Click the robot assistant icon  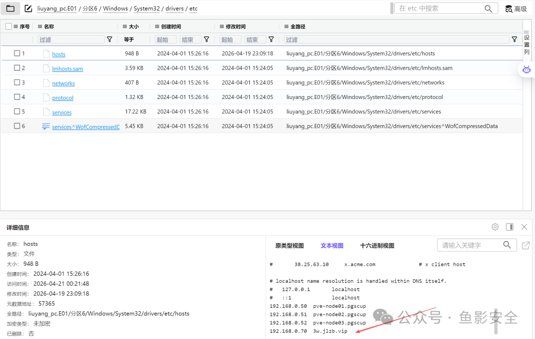click(x=527, y=69)
